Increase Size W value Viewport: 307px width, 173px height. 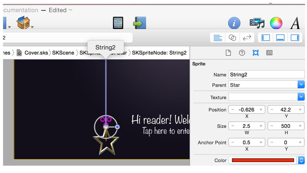261,126
